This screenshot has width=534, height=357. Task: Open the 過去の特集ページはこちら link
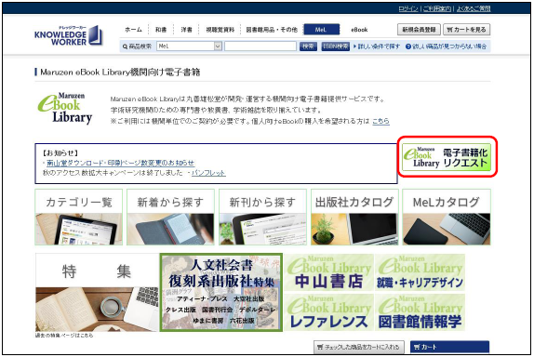click(x=64, y=336)
